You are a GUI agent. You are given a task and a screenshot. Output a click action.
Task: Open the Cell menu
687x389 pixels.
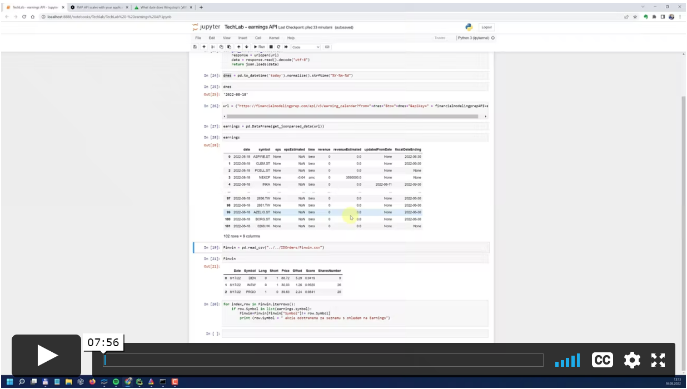tap(258, 38)
